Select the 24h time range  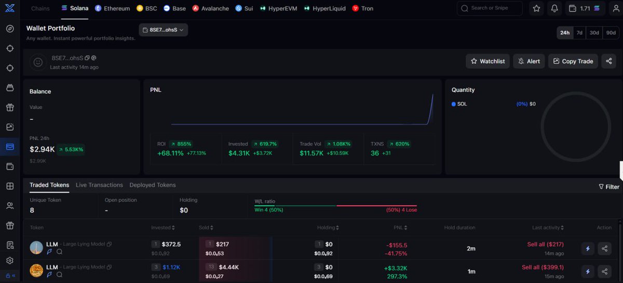pos(564,33)
